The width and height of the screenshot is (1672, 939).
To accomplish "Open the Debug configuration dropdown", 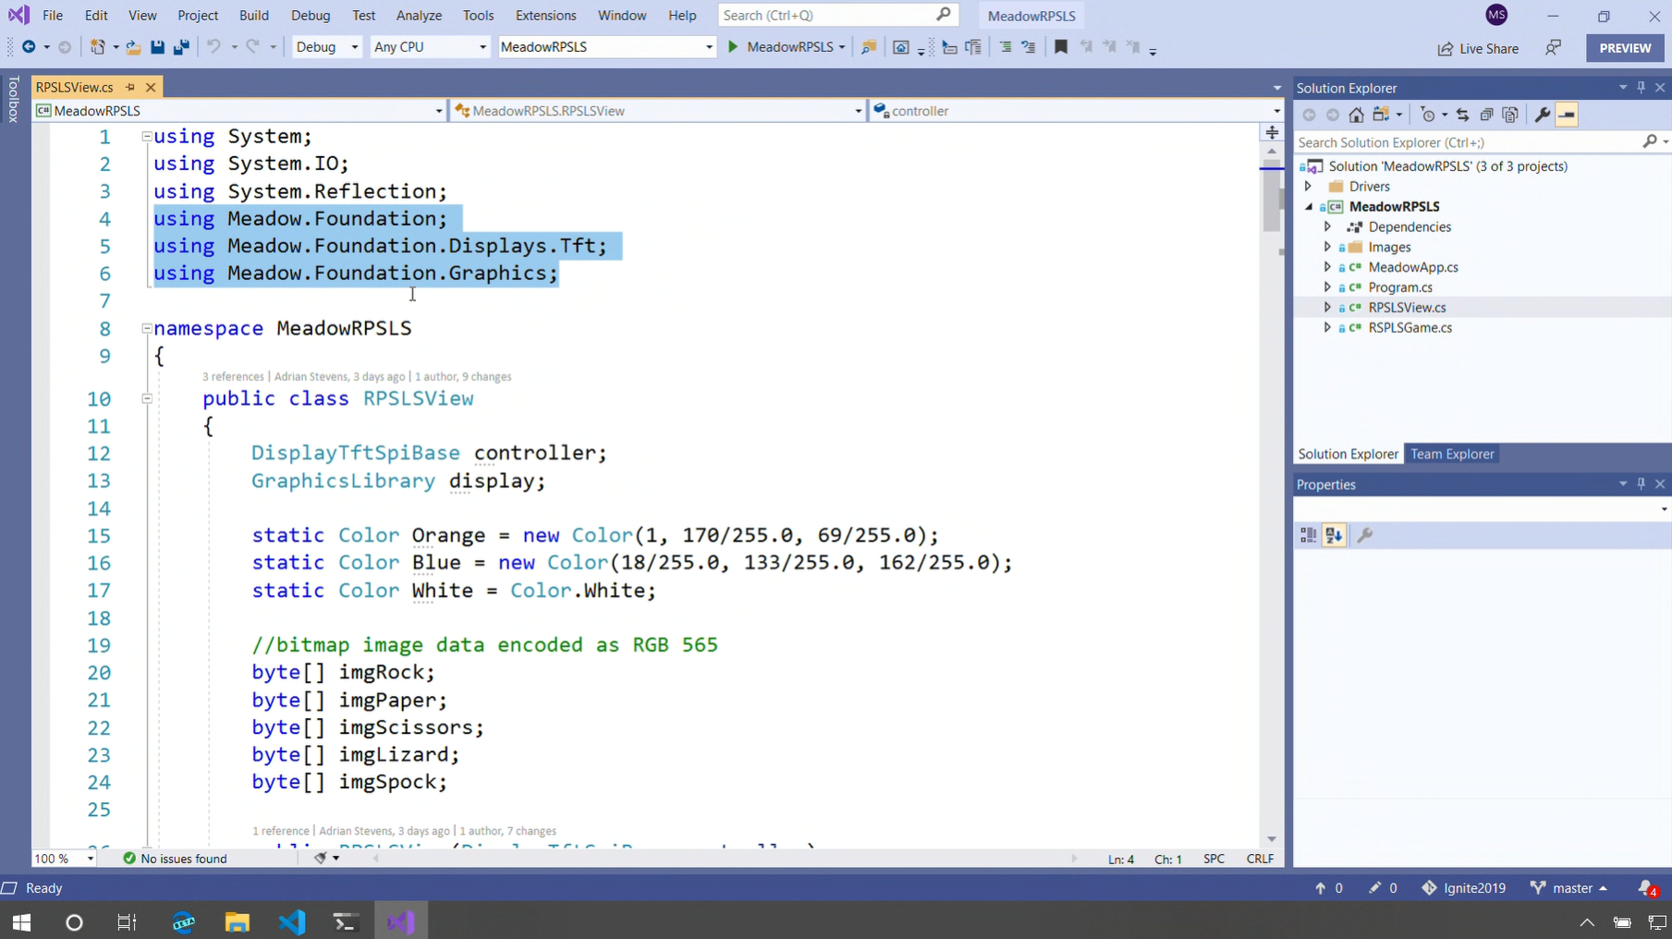I will pyautogui.click(x=326, y=47).
